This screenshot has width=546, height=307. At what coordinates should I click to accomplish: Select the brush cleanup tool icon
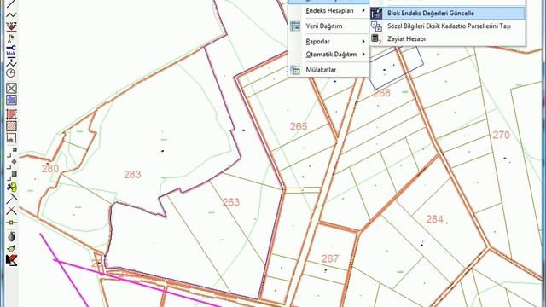click(11, 248)
